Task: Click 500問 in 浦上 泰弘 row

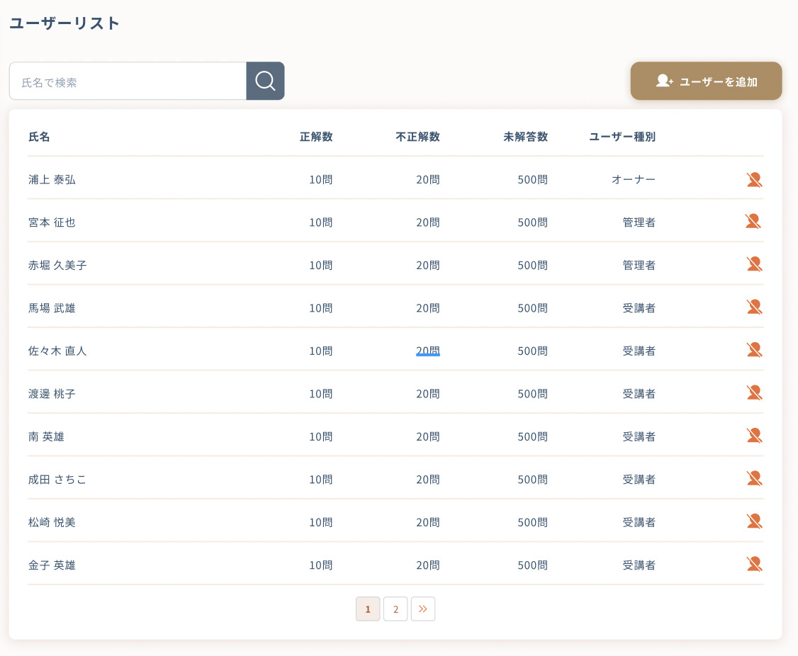Action: pos(533,180)
